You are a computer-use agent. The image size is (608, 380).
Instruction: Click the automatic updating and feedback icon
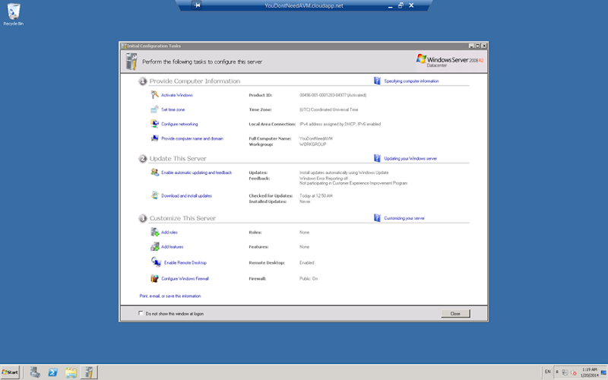click(155, 173)
